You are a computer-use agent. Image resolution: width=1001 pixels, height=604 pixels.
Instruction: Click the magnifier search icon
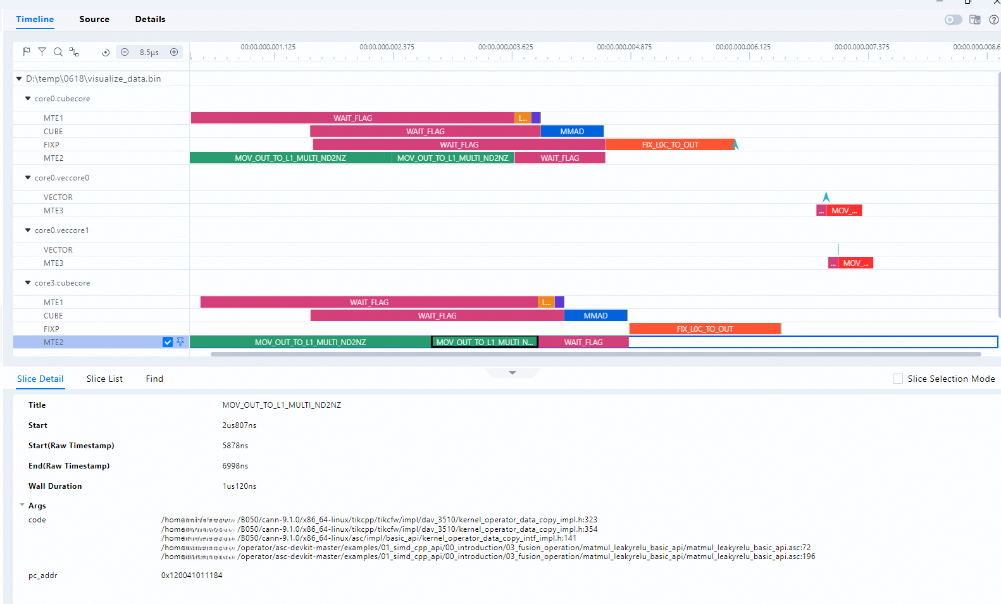[58, 52]
